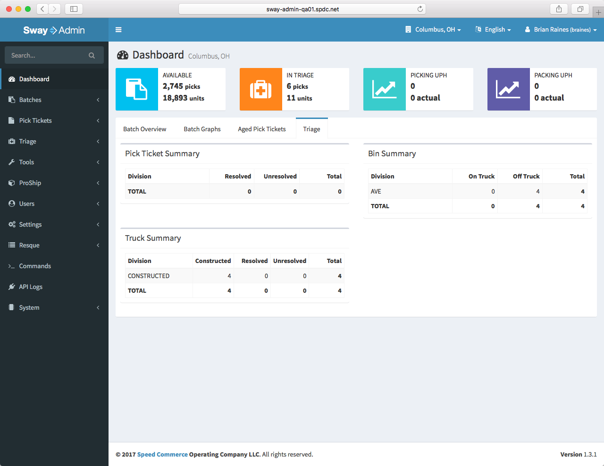Click the Settings gears icon
The height and width of the screenshot is (466, 604).
(12, 224)
